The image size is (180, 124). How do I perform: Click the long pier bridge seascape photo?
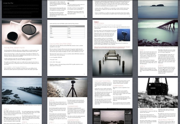coord(158,33)
